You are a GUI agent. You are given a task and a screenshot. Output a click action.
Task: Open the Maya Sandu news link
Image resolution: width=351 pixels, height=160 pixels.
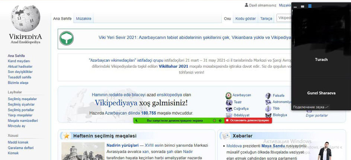tap(273, 146)
